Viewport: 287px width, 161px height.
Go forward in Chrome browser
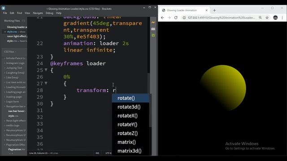pos(169,18)
